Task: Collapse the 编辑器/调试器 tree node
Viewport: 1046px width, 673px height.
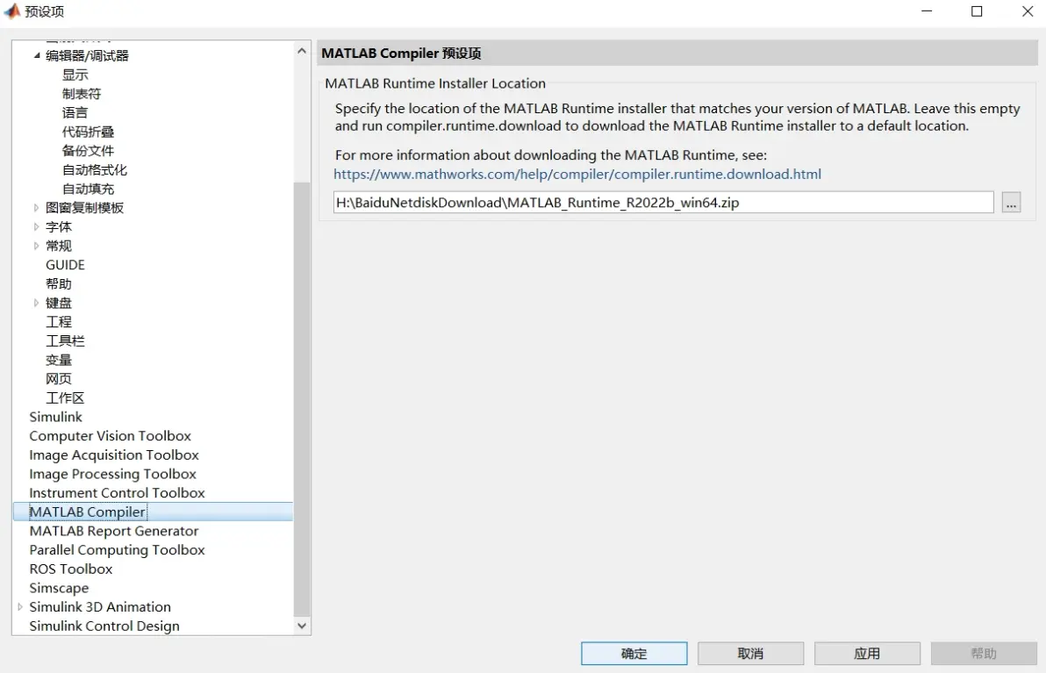Action: click(37, 56)
